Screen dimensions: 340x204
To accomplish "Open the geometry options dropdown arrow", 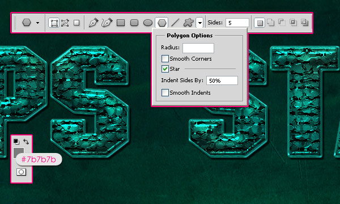I will [199, 23].
